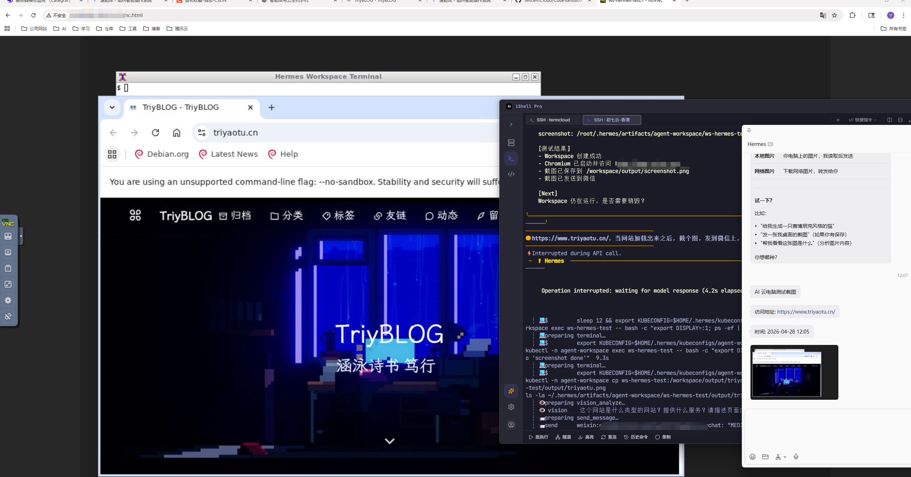This screenshot has height=477, width=911.
Task: Toggle 录制 session recording
Action: (x=663, y=437)
